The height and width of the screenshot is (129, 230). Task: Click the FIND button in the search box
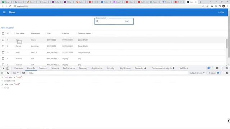(127, 21)
